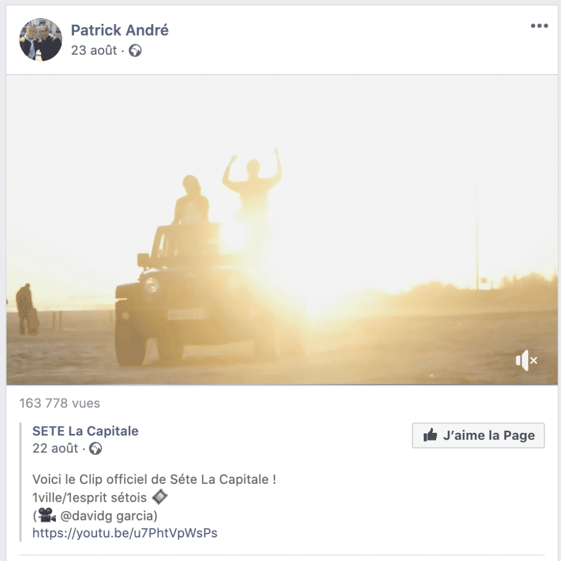This screenshot has width=561, height=561.
Task: Play the sunset jeep video
Action: [x=282, y=230]
